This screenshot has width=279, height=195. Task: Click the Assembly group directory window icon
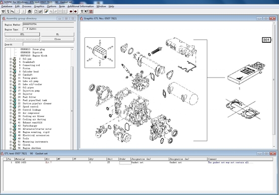pyautogui.click(x=4, y=18)
